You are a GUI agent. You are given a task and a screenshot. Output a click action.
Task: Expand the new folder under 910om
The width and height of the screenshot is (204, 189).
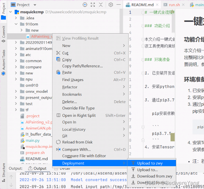(x=21, y=30)
